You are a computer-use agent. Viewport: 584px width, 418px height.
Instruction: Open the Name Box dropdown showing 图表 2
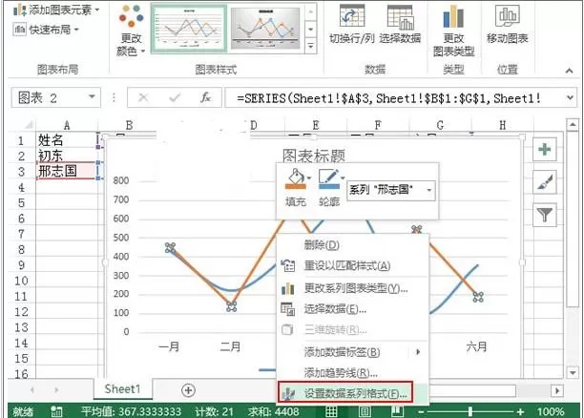[92, 97]
